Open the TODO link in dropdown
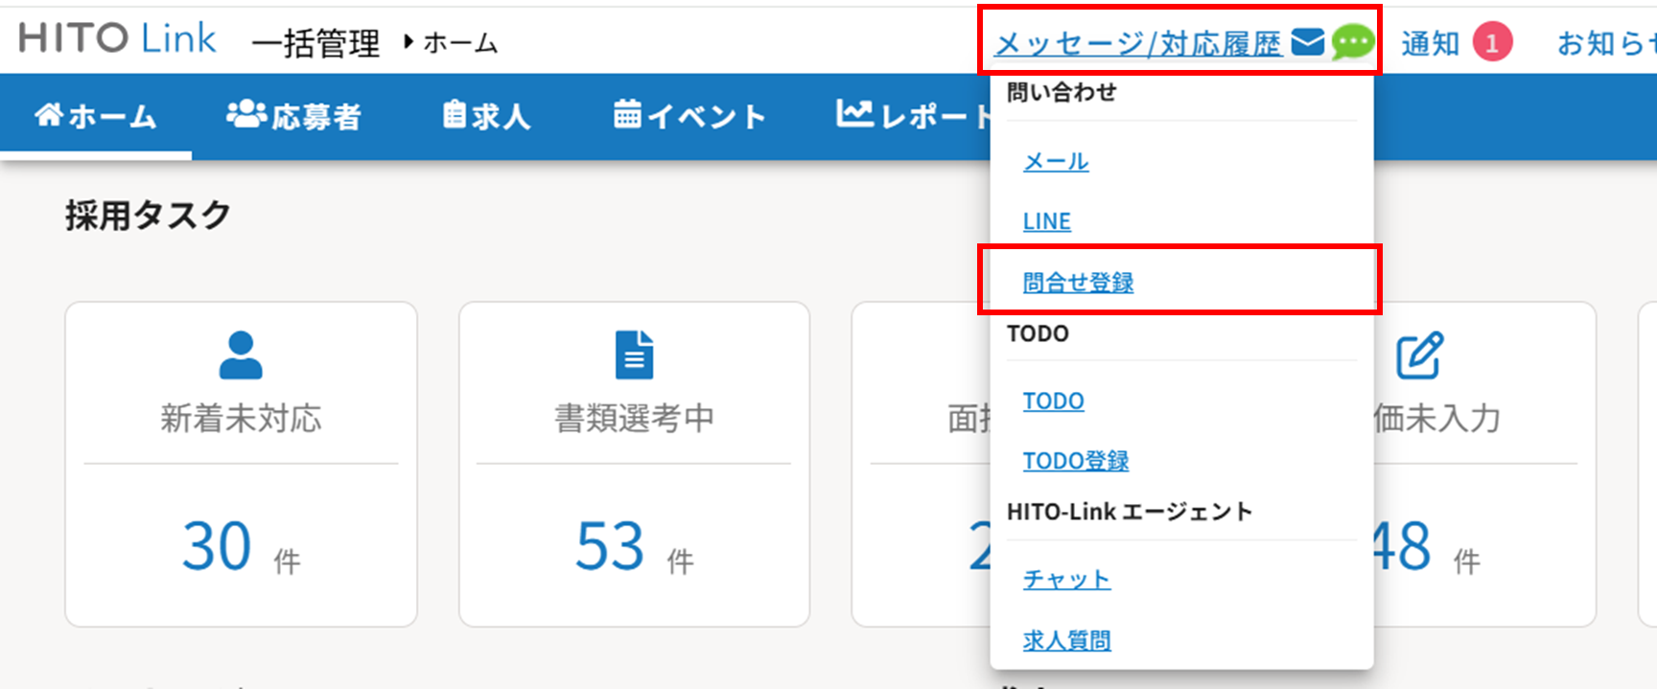The image size is (1657, 689). click(x=1053, y=401)
